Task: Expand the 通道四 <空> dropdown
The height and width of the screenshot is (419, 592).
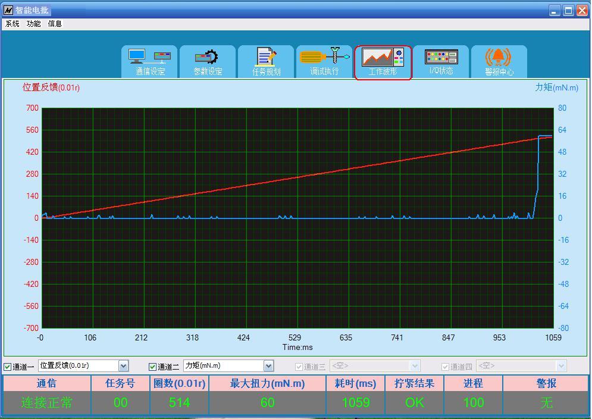Action: click(x=561, y=365)
